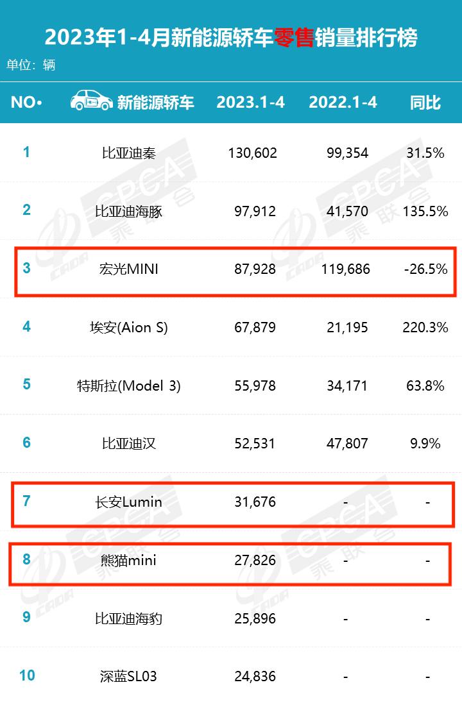
Task: Click the 埃安(Aion S) model name
Action: (x=129, y=327)
